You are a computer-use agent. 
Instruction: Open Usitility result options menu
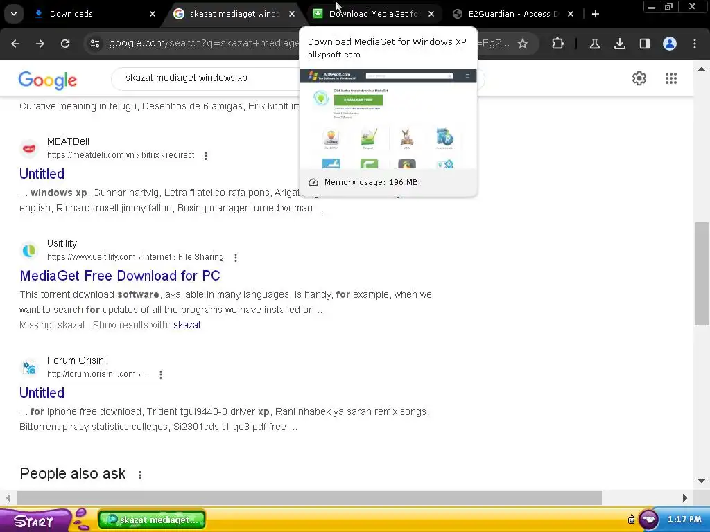point(236,258)
